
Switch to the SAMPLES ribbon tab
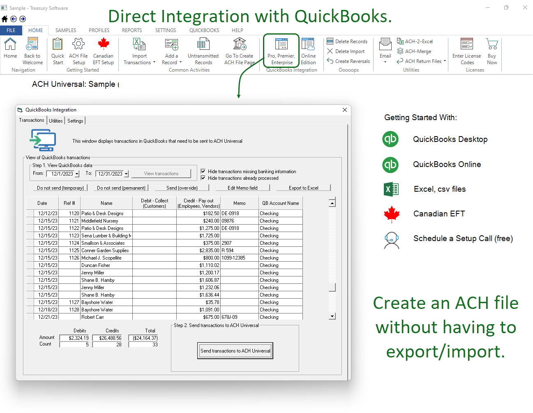pyautogui.click(x=66, y=30)
